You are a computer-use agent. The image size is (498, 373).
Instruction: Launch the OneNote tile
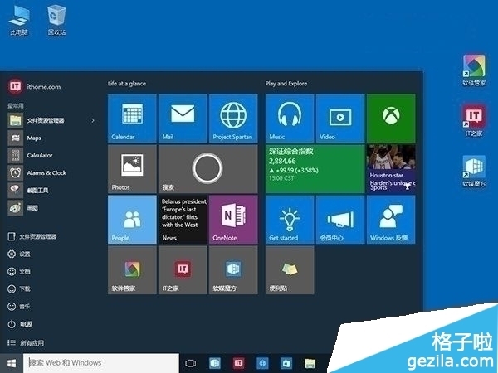(x=233, y=220)
